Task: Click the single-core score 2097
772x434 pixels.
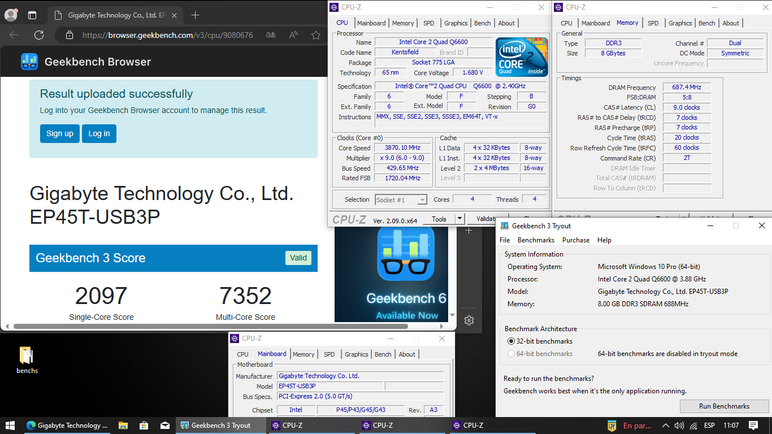Action: [x=101, y=296]
